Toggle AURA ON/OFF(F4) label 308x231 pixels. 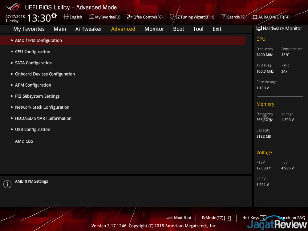click(x=274, y=17)
